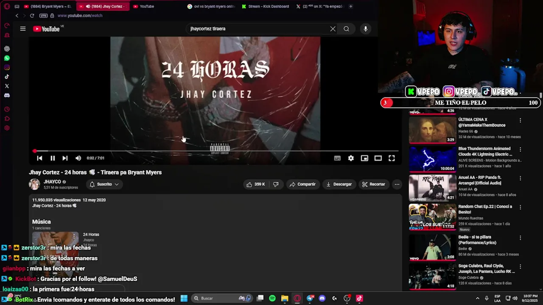Open Discord from the Windows taskbar
Image resolution: width=543 pixels, height=305 pixels.
[x=322, y=298]
